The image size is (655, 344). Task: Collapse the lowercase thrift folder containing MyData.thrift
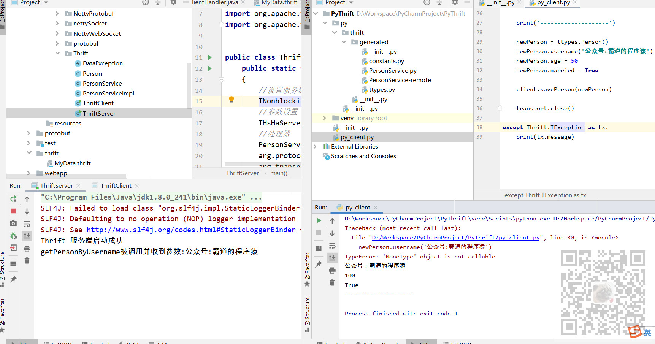pyautogui.click(x=29, y=153)
